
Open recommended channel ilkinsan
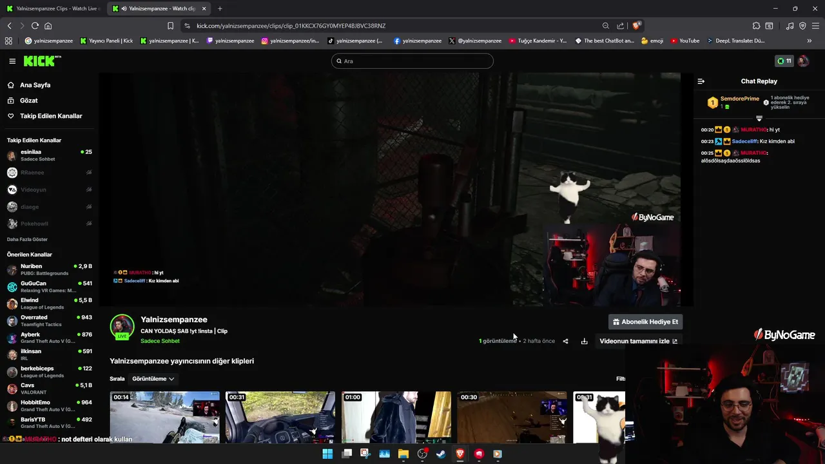[x=49, y=355]
